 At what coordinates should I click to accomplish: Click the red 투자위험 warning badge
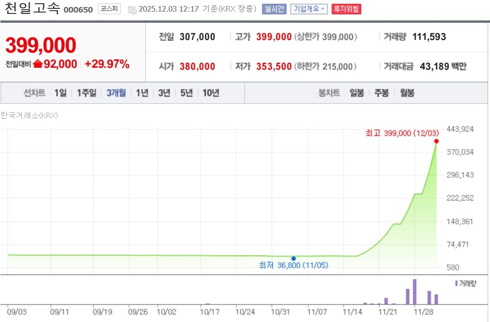346,9
